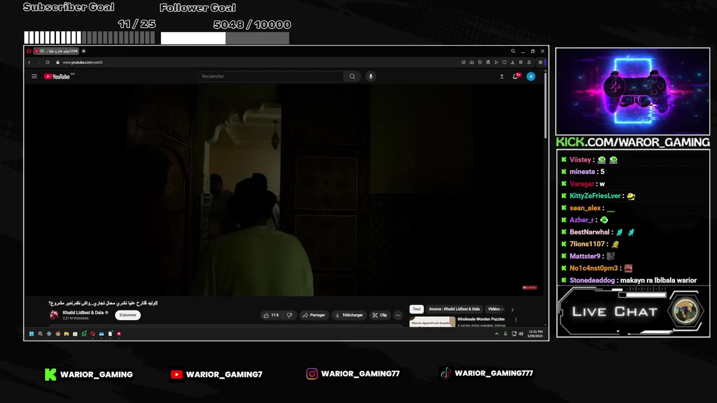717x403 pixels.
Task: Focus the Rechercher search field
Action: click(271, 76)
